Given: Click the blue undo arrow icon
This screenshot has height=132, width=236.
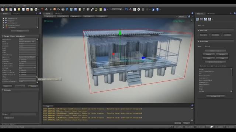Looking at the screenshot, I should (x=126, y=9).
